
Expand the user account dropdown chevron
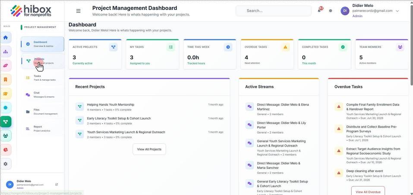point(397,11)
